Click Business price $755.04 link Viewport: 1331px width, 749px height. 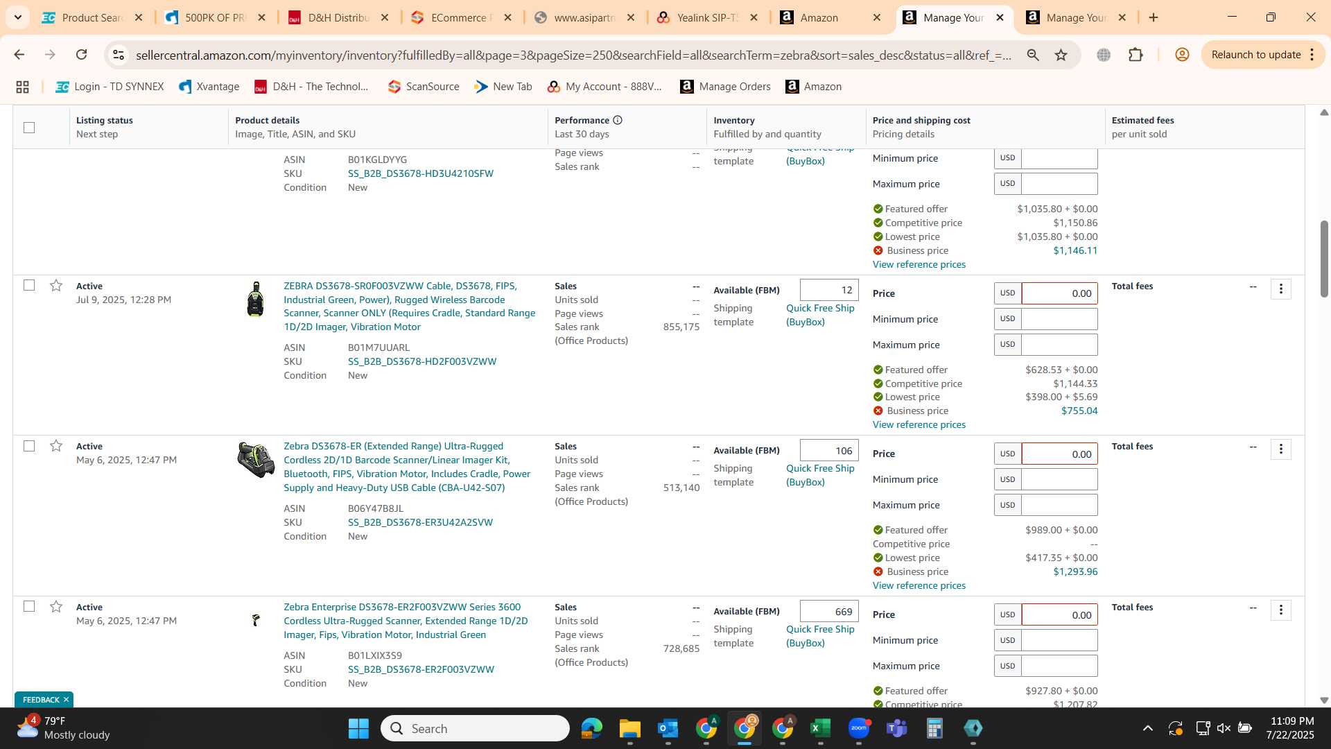click(1079, 411)
